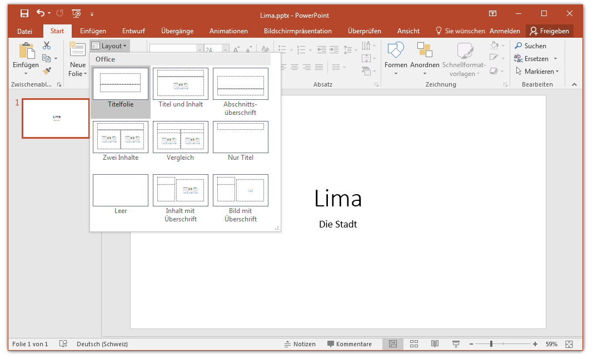
Task: Switch to Bildschirmpräsentation tab
Action: 298,31
